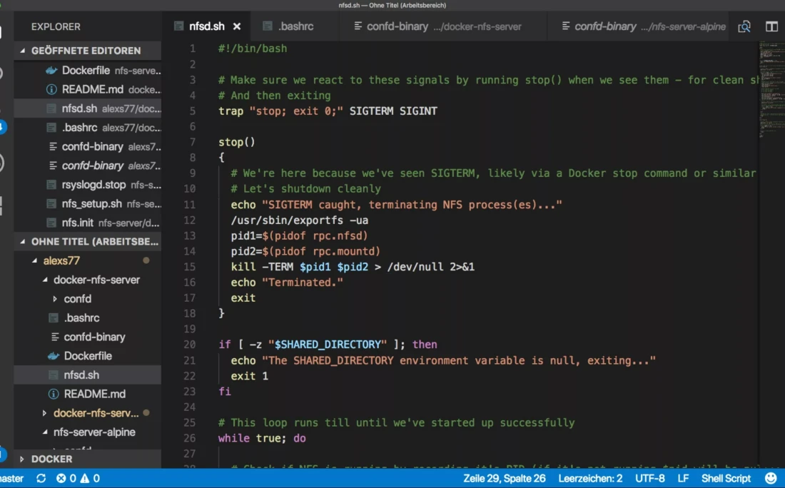This screenshot has width=785, height=488.
Task: Click the split editor icon
Action: click(771, 26)
